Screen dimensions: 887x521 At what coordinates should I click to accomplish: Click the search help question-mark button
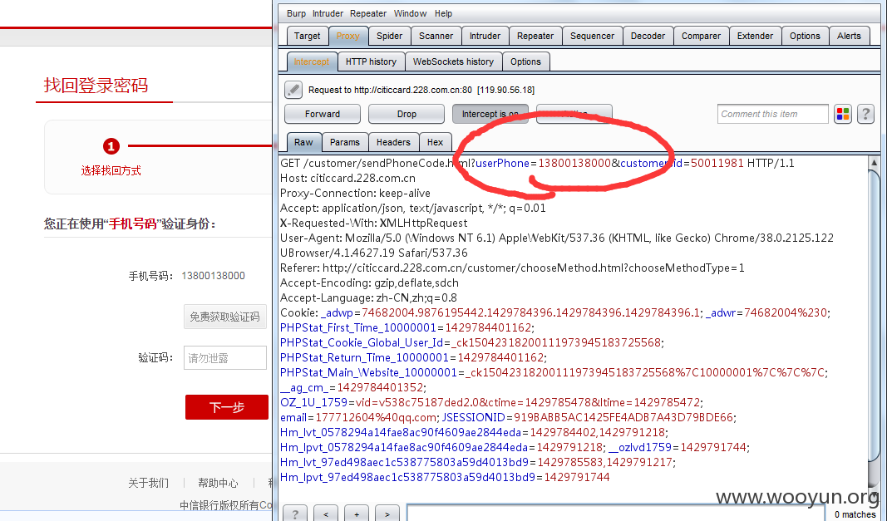295,514
